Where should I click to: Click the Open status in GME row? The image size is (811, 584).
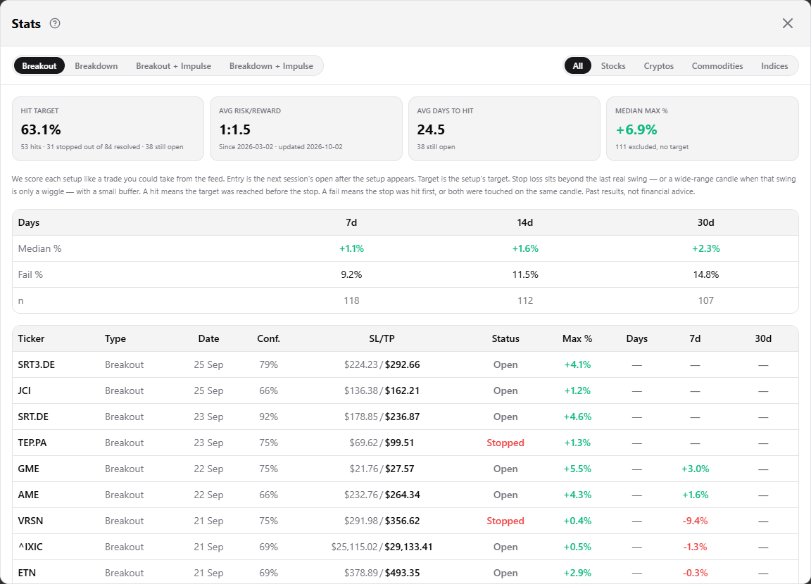505,469
